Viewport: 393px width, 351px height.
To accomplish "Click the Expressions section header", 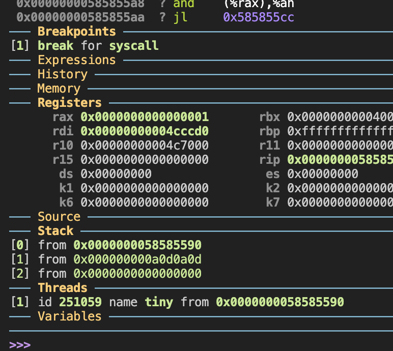I will click(76, 60).
